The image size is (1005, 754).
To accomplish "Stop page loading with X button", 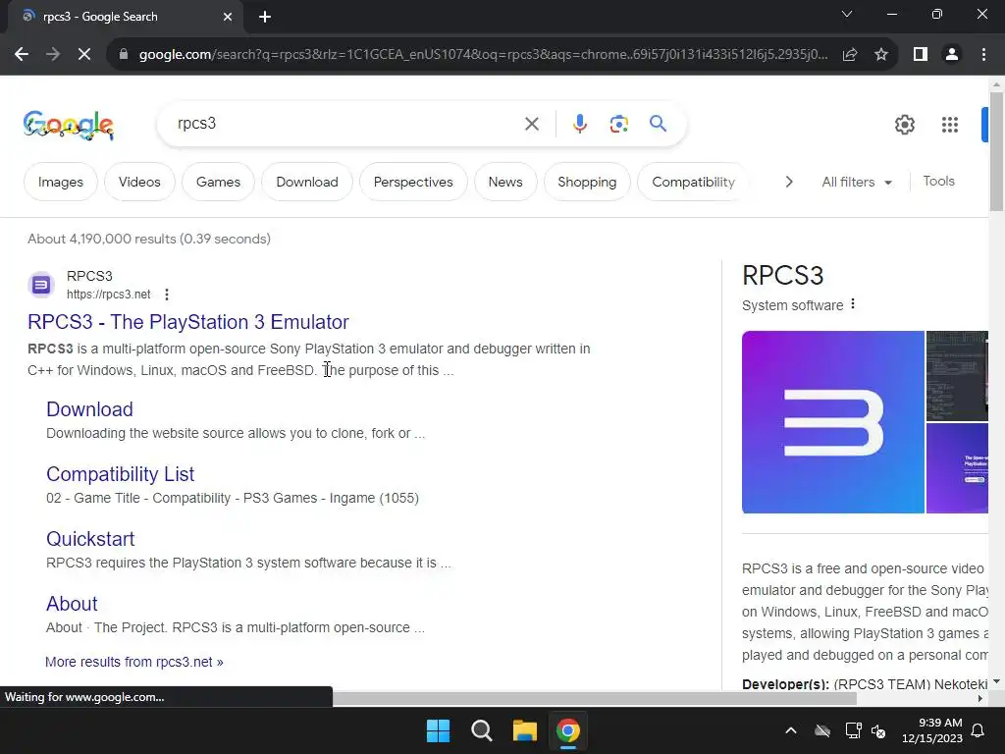I will pos(84,55).
